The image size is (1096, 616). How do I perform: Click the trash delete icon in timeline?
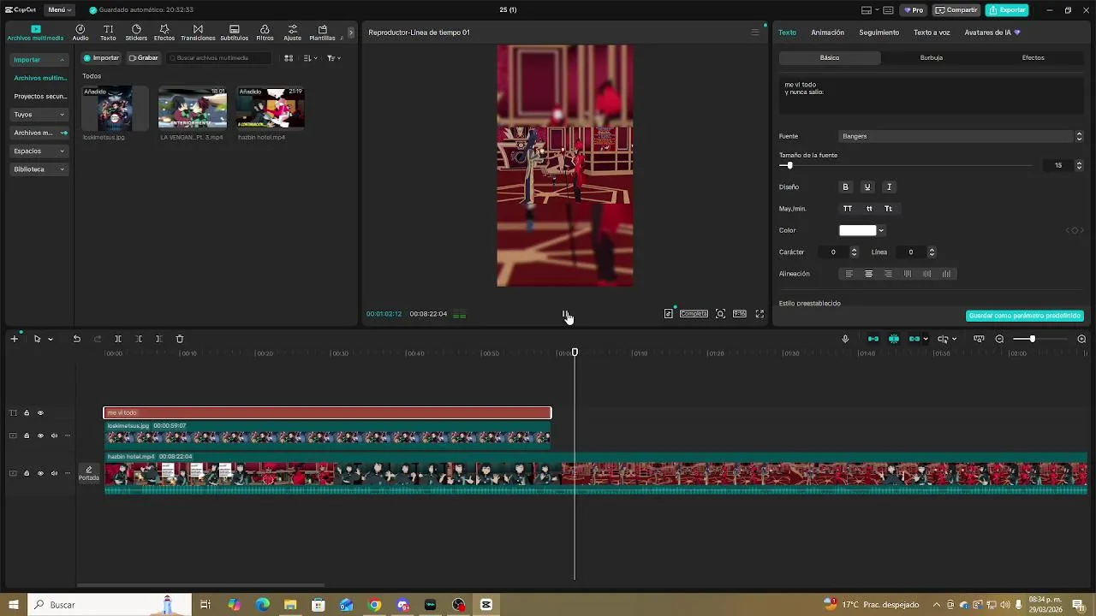[x=180, y=339]
